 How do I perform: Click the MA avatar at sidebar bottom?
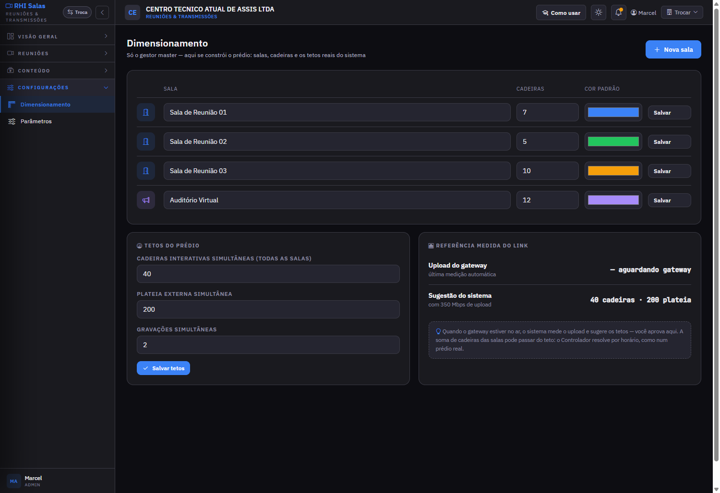coord(13,481)
